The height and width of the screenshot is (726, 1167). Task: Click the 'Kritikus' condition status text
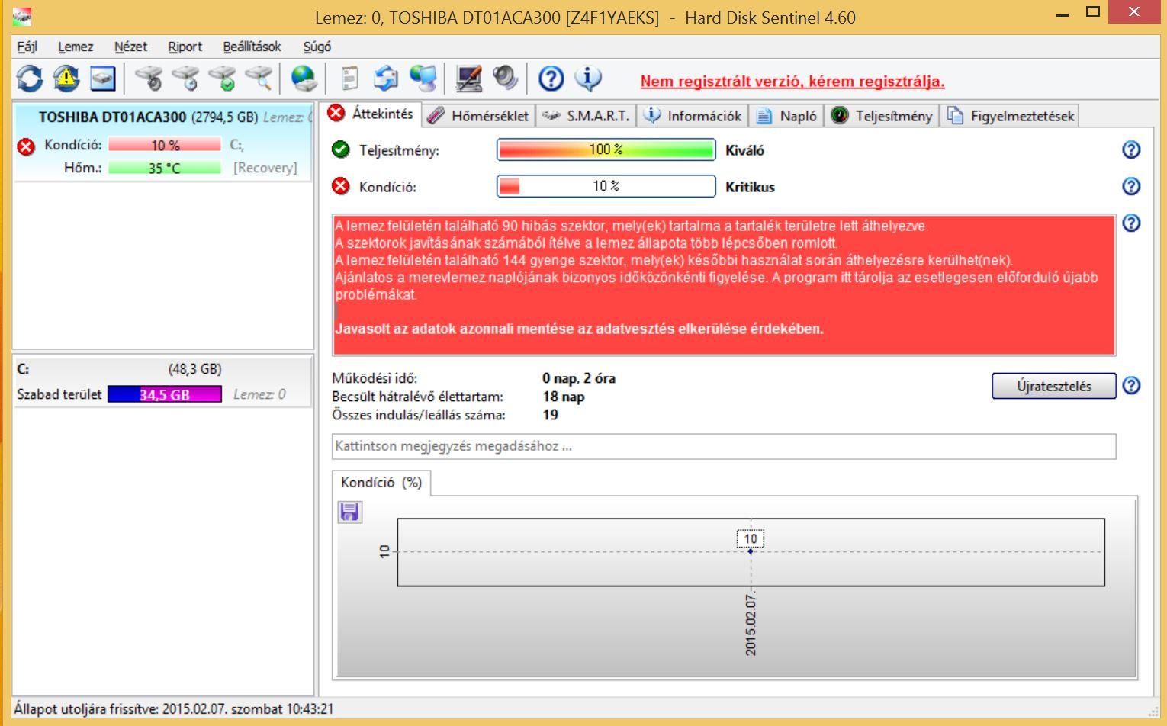750,187
